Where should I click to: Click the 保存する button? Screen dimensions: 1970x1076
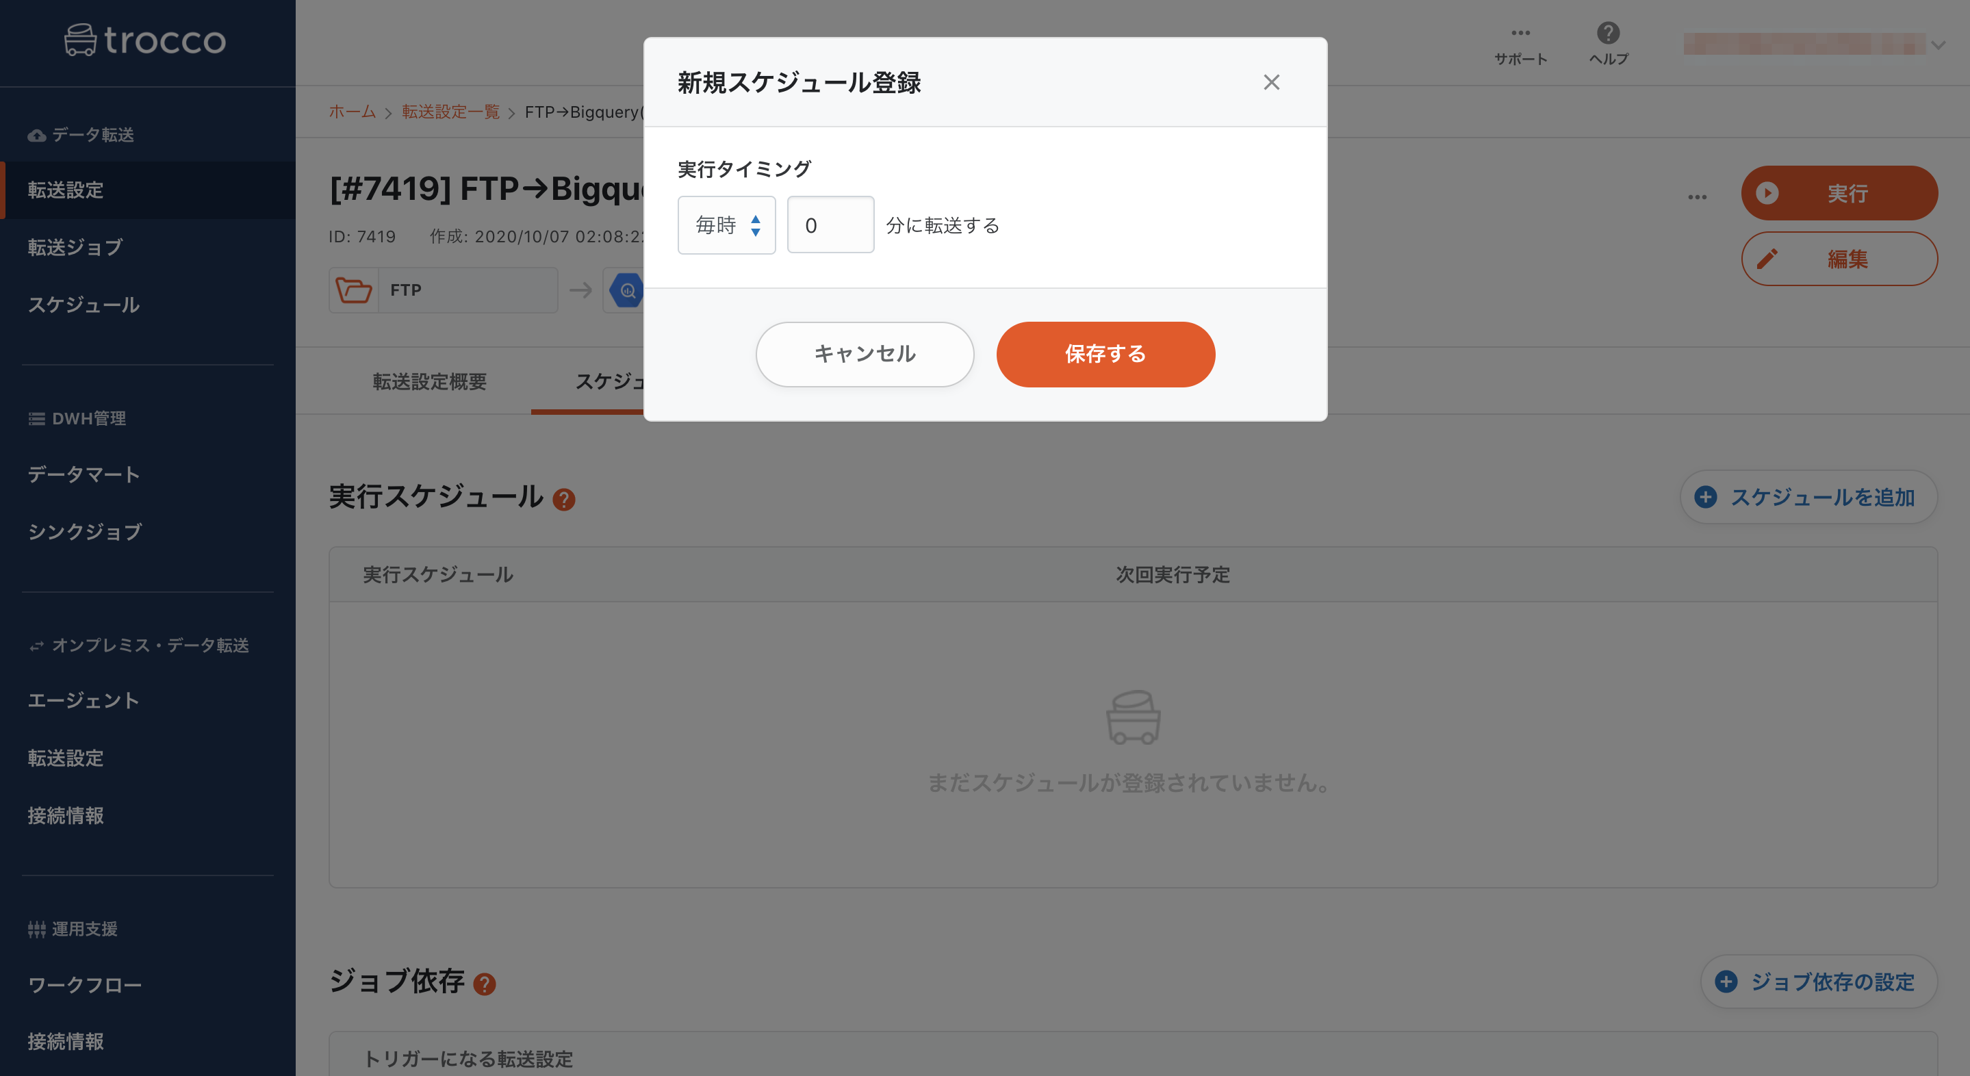tap(1105, 354)
